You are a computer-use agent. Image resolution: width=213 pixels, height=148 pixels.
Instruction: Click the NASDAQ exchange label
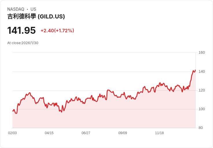pyautogui.click(x=16, y=9)
